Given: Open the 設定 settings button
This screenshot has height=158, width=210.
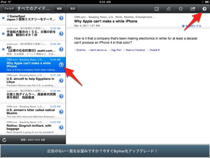Looking at the screenshot, I should click(x=73, y=9).
